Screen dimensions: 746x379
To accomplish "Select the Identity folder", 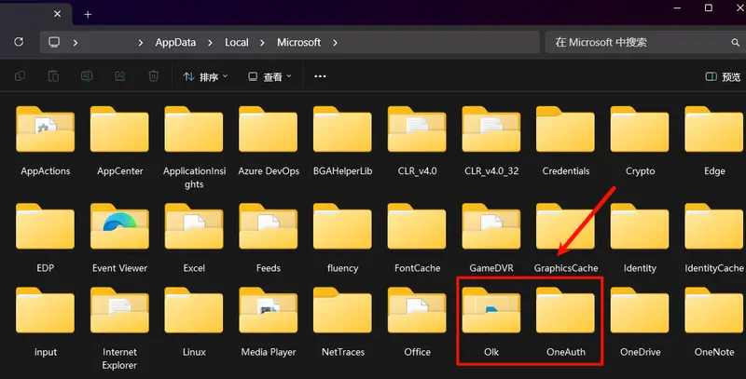I will tap(640, 238).
